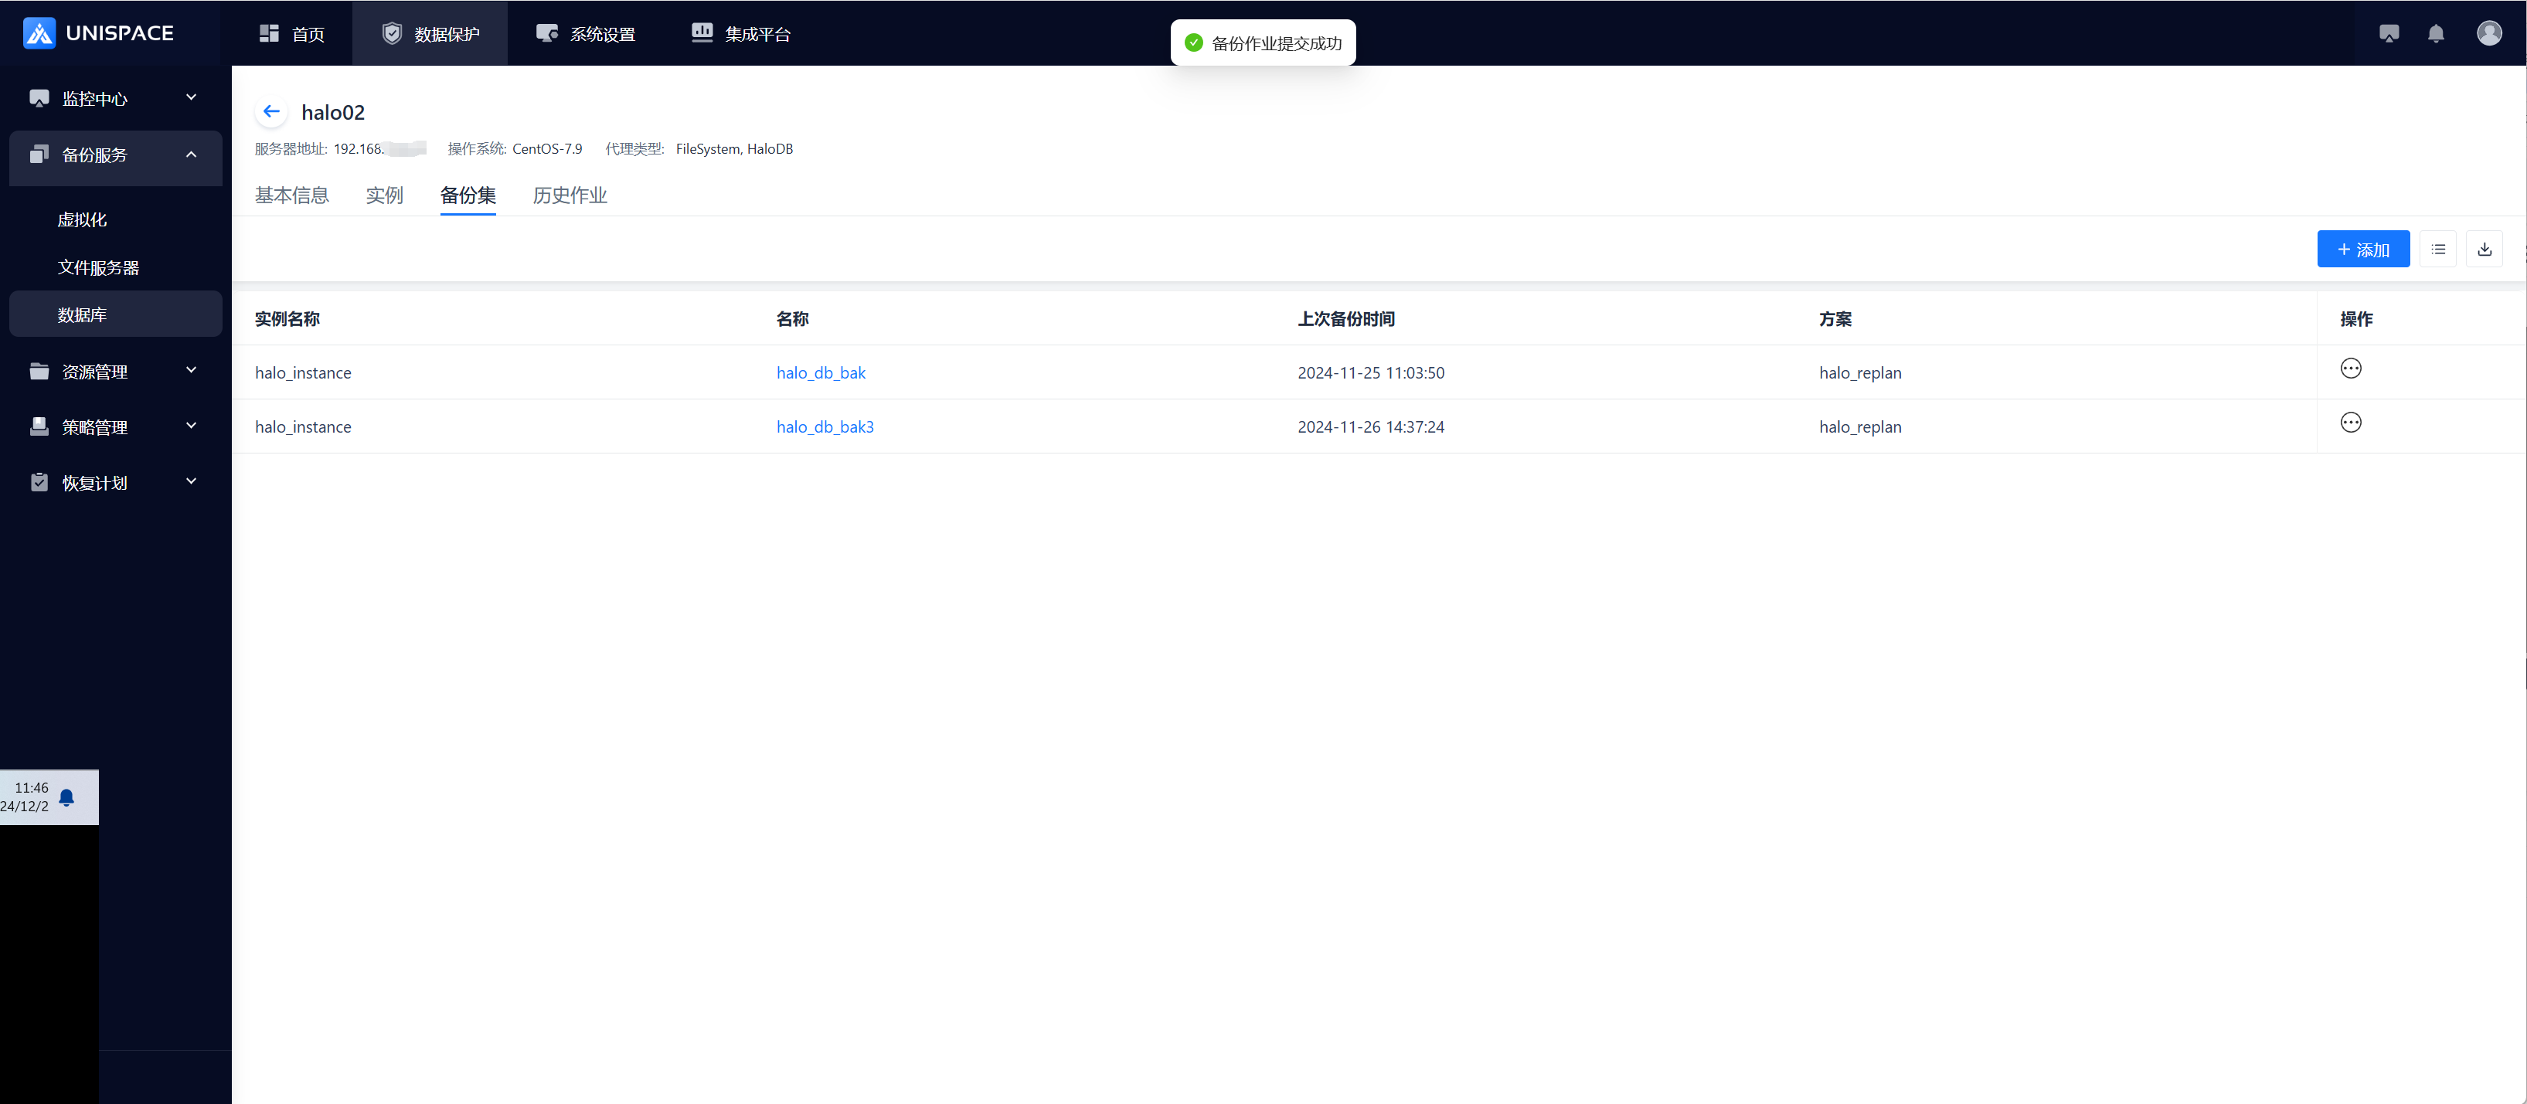Screen dimensions: 2527x1104
Task: Open 系统设置 in the top menu
Action: pos(586,33)
